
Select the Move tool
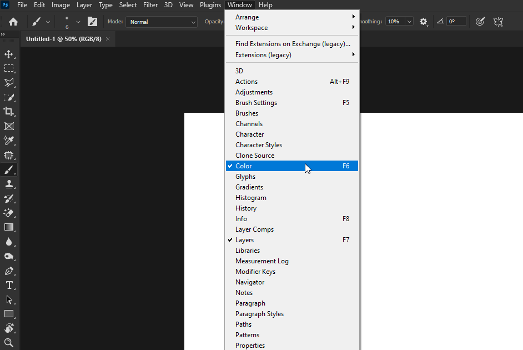point(9,54)
